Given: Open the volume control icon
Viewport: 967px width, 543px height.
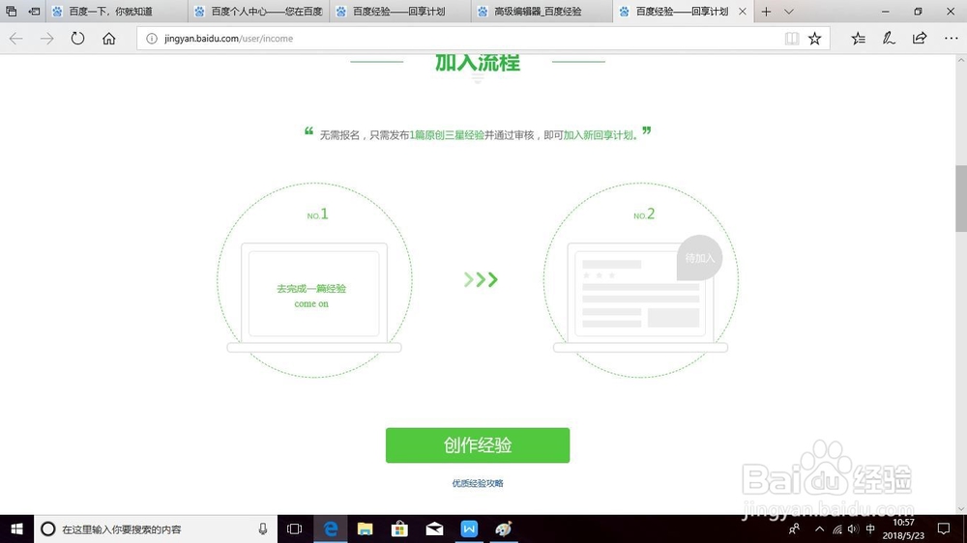Looking at the screenshot, I should tap(853, 529).
